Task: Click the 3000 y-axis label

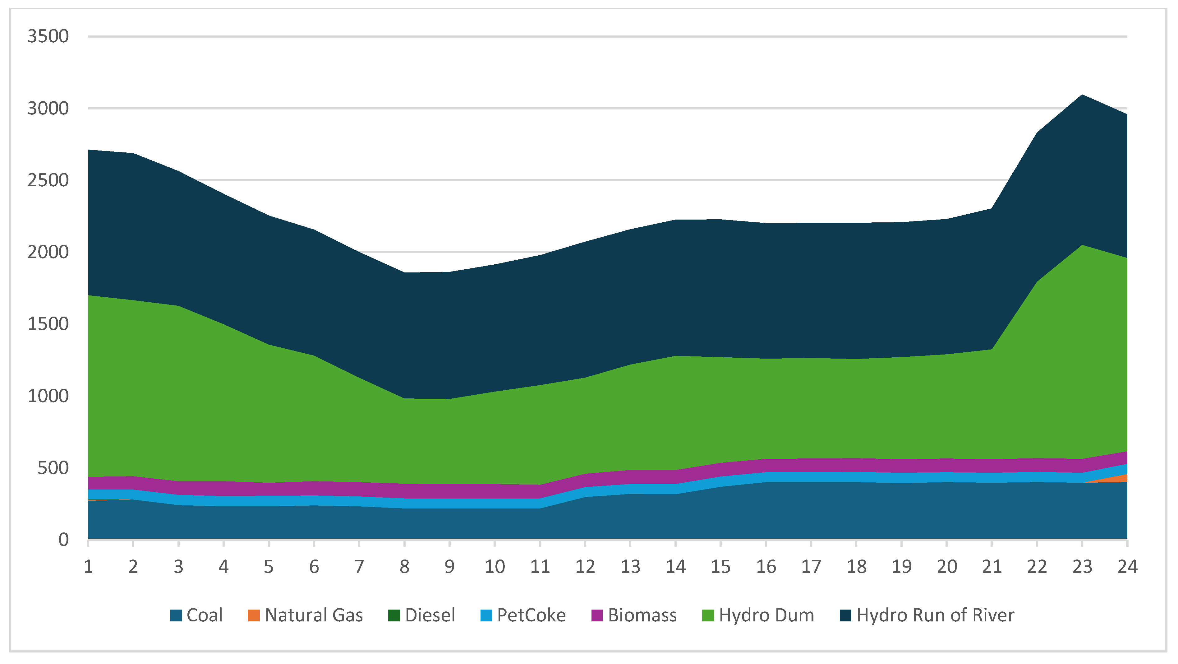Action: pos(48,109)
